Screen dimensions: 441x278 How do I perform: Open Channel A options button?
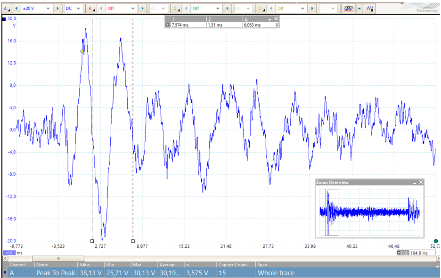tap(6, 8)
